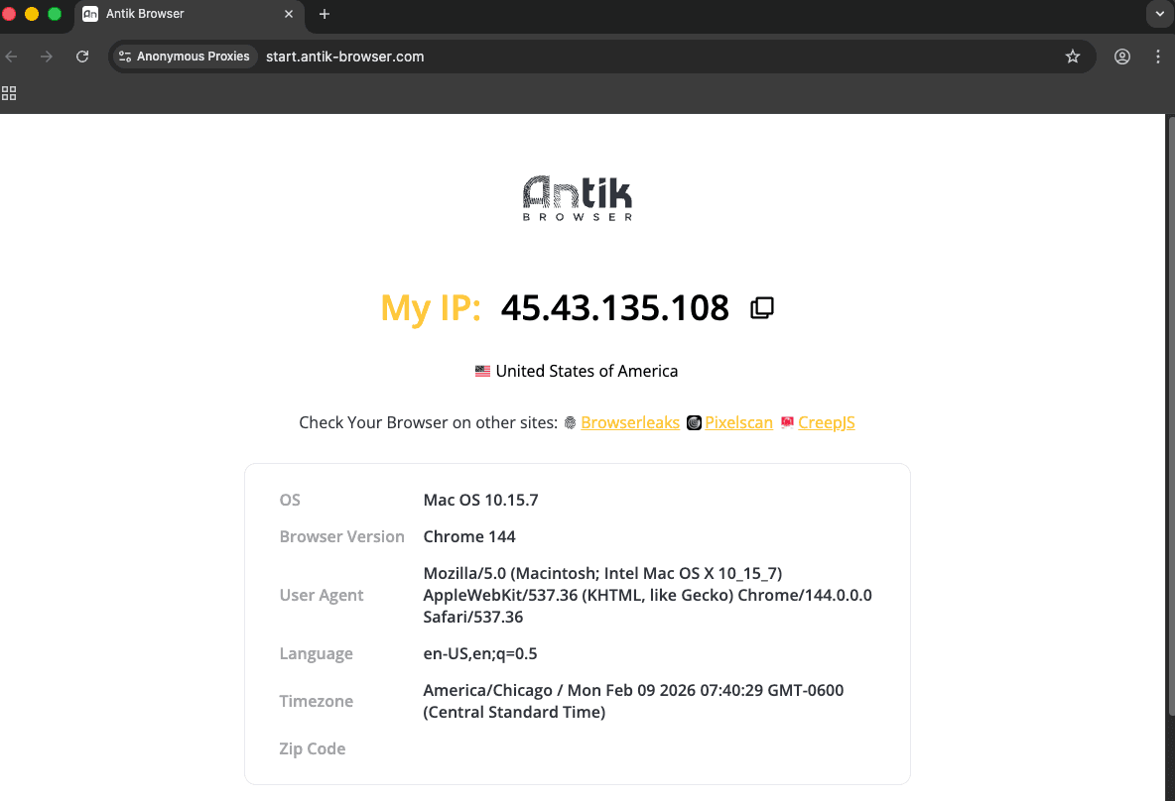Image resolution: width=1175 pixels, height=801 pixels.
Task: Open the Pixelscan link
Action: pos(738,422)
